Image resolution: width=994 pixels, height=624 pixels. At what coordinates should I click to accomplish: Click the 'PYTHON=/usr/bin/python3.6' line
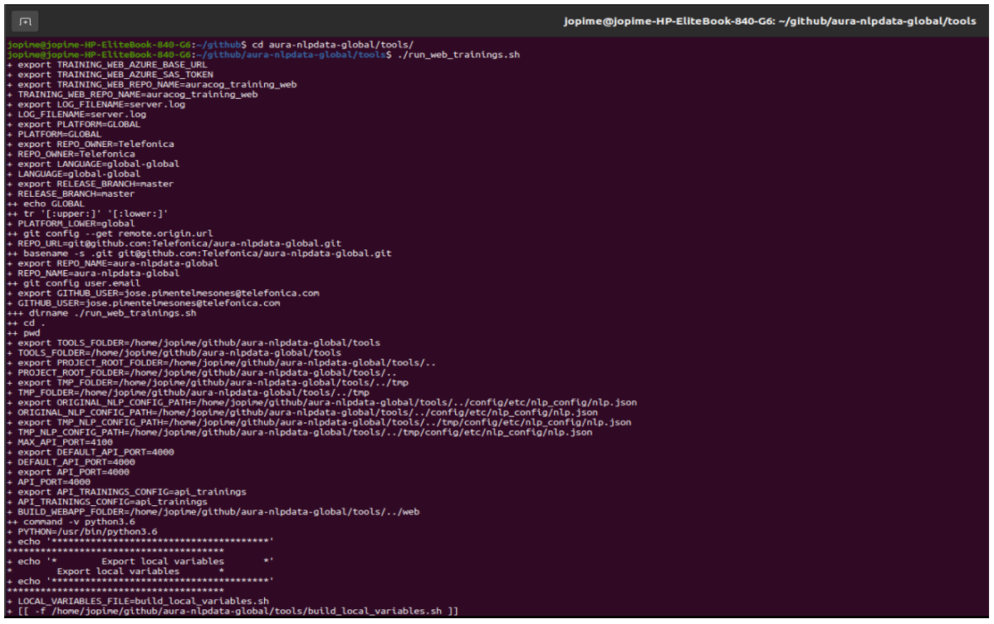pyautogui.click(x=82, y=532)
